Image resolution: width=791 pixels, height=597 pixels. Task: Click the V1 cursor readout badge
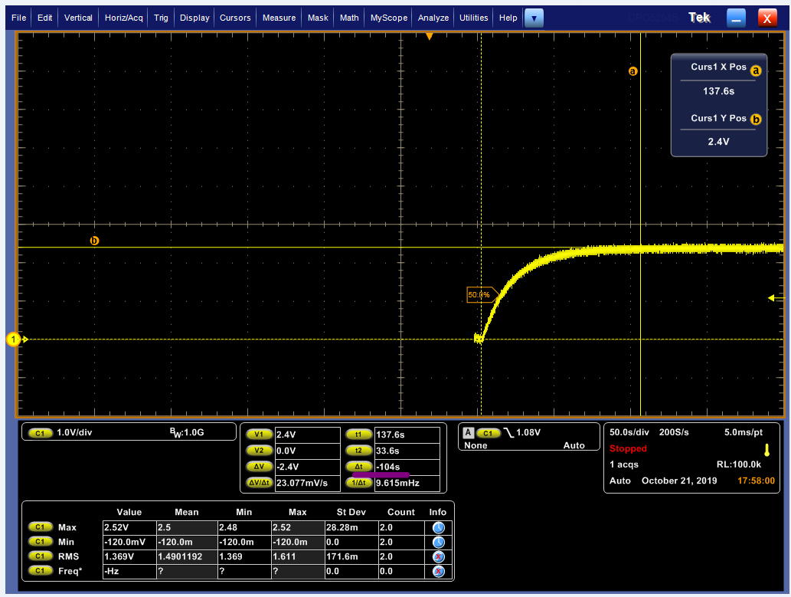pyautogui.click(x=260, y=435)
